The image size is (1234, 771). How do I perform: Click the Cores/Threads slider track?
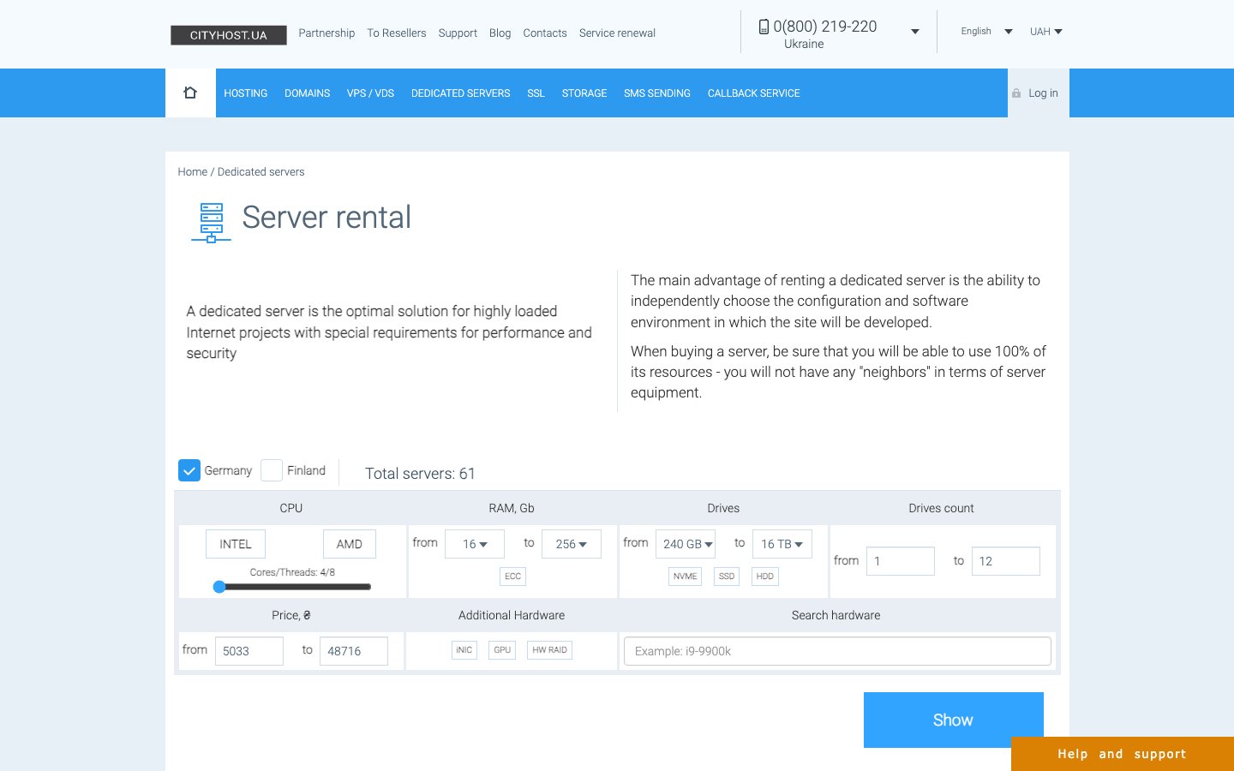point(293,587)
